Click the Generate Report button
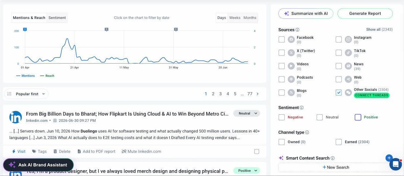 365,13
